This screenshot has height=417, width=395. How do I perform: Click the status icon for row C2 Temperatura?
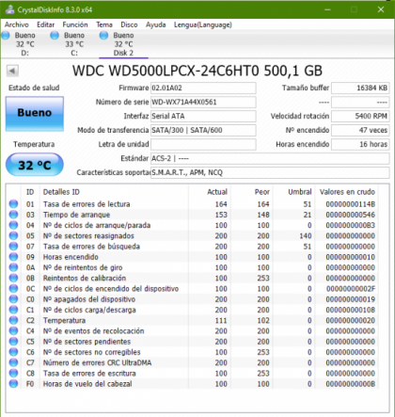coord(13,320)
